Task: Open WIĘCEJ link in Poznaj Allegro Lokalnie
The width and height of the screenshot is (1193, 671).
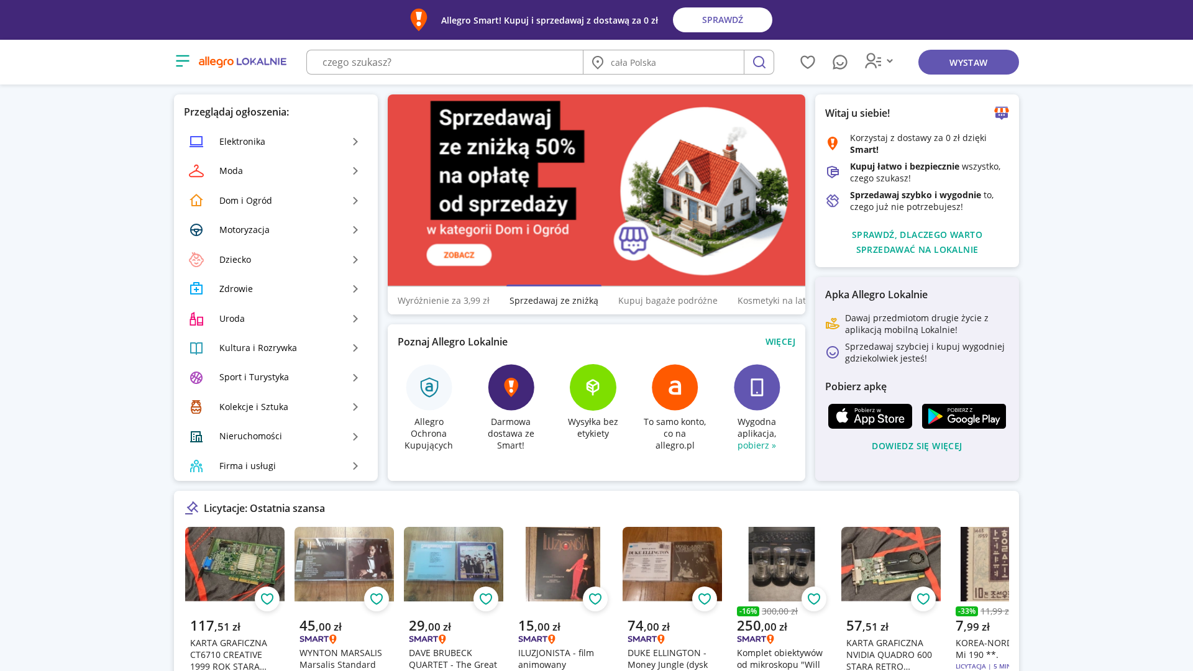Action: (780, 342)
